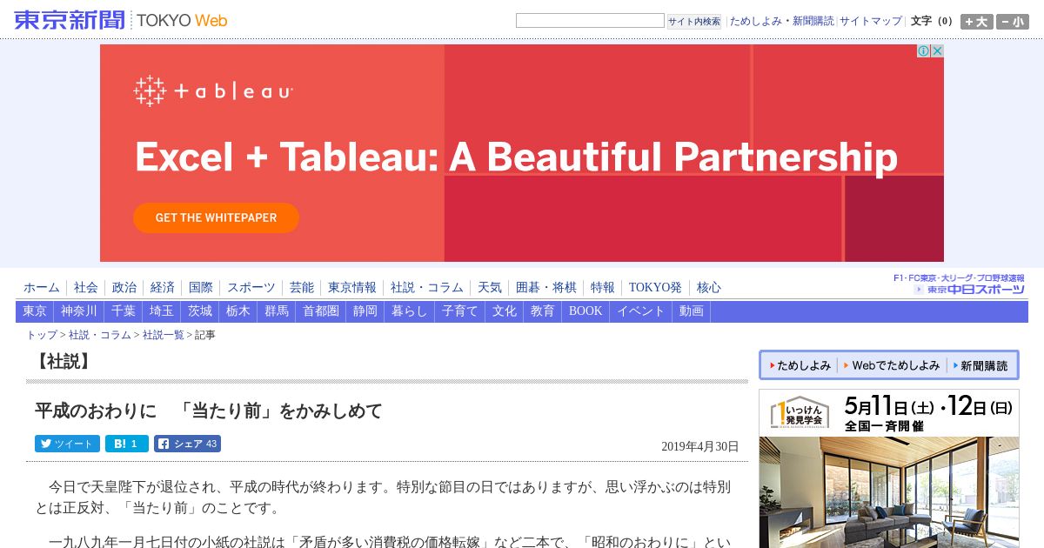Open the サイトマップ link

(x=871, y=21)
